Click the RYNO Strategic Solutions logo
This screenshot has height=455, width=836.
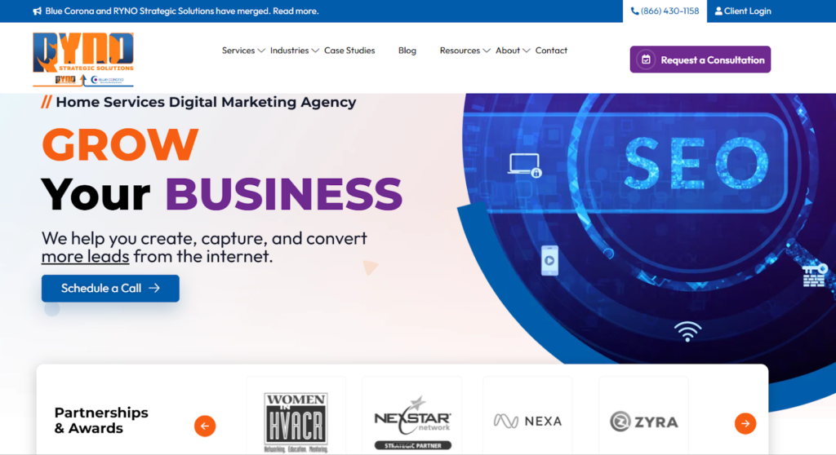click(83, 60)
